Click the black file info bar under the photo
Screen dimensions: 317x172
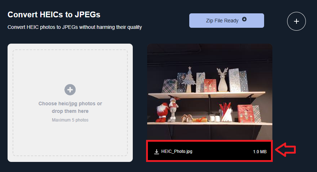(x=209, y=151)
